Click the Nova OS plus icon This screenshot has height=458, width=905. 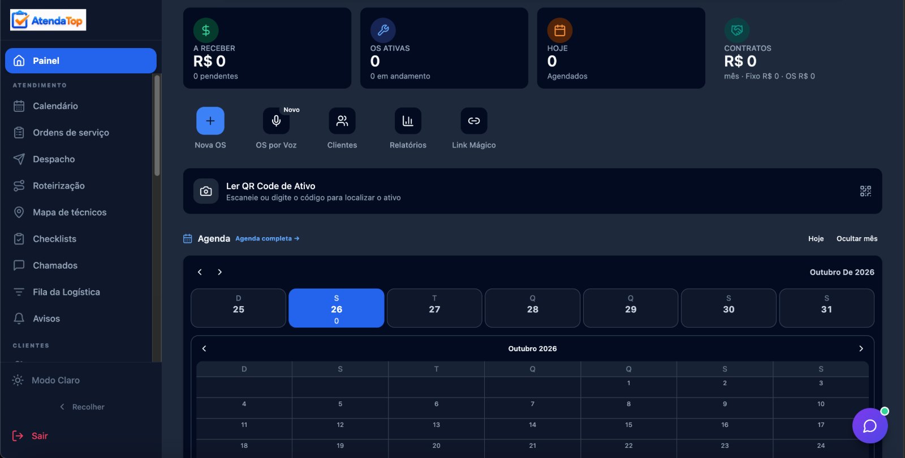click(x=210, y=121)
